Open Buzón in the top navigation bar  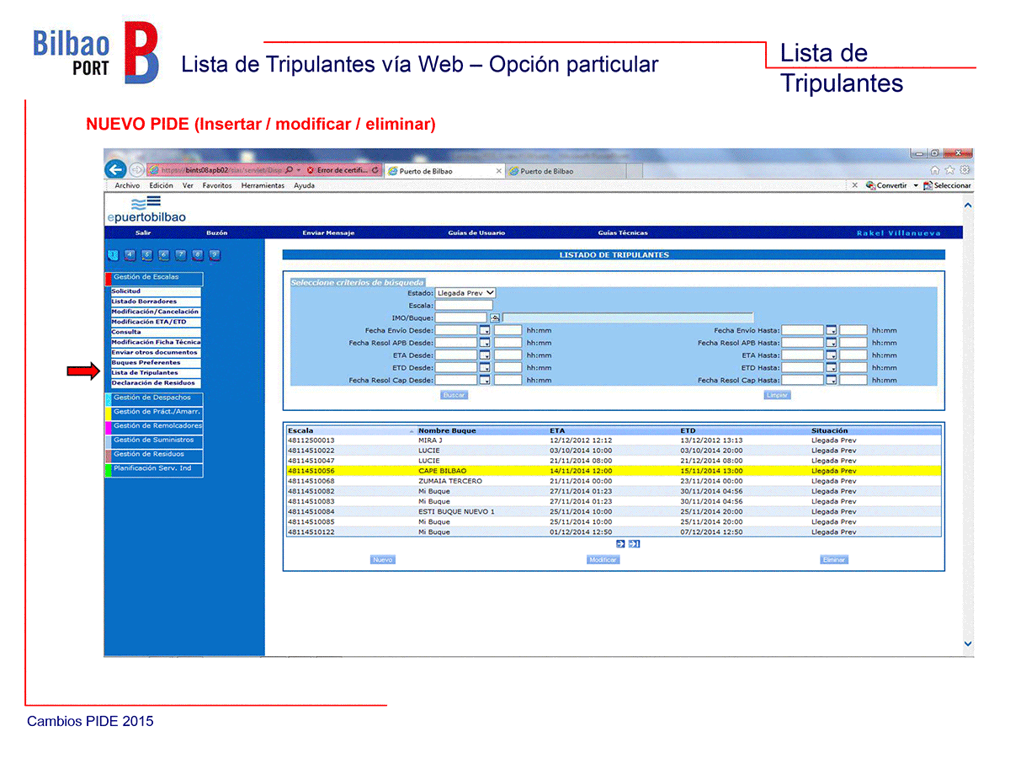pyautogui.click(x=216, y=233)
